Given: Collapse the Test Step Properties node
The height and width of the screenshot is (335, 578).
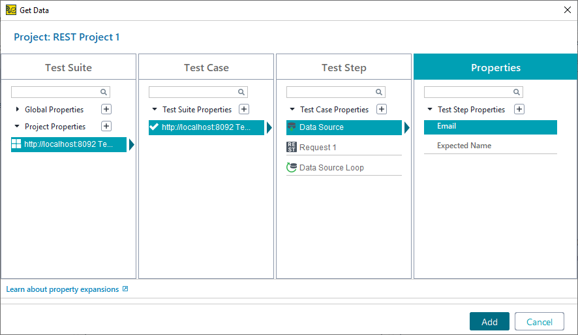Looking at the screenshot, I should (430, 109).
